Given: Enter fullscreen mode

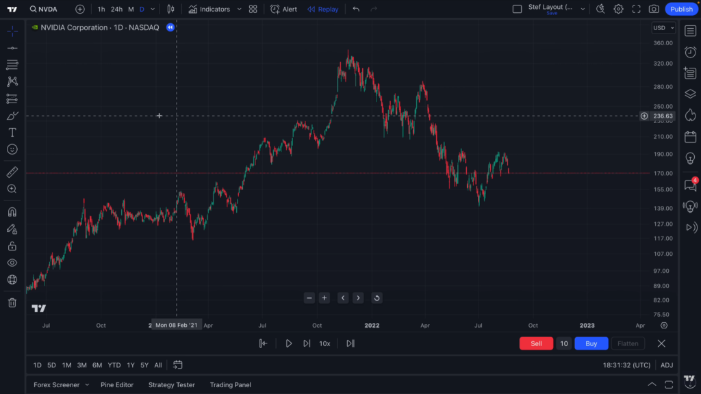Looking at the screenshot, I should pos(636,9).
